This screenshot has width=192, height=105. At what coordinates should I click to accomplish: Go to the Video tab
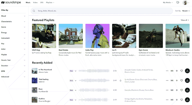tap(35, 2)
